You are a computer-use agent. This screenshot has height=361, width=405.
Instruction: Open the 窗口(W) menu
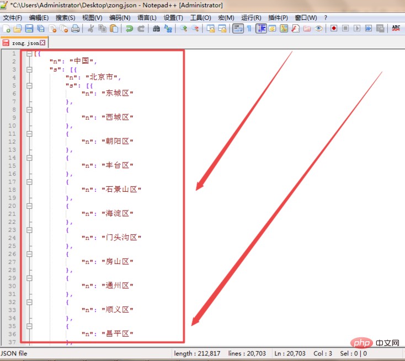306,18
